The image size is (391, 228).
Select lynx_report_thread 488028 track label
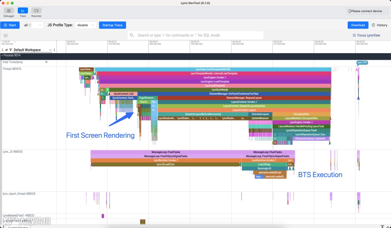[19, 194]
